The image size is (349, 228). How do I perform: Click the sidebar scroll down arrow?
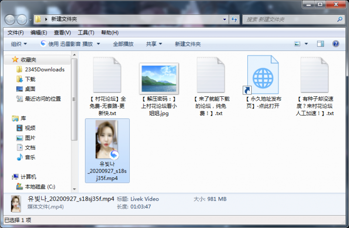pyautogui.click(x=74, y=189)
